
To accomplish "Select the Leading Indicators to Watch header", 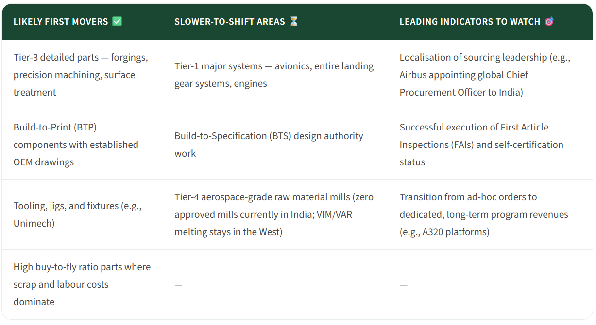I will [x=470, y=22].
